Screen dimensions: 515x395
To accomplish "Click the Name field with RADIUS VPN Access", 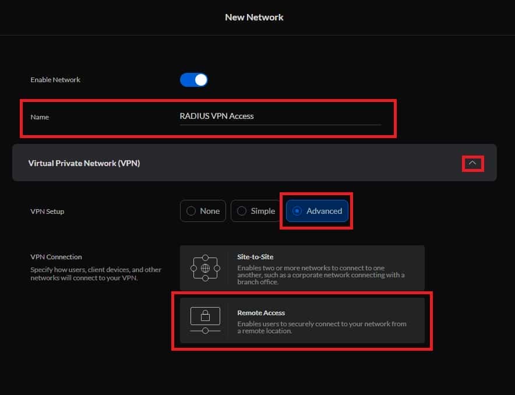I will (280, 117).
